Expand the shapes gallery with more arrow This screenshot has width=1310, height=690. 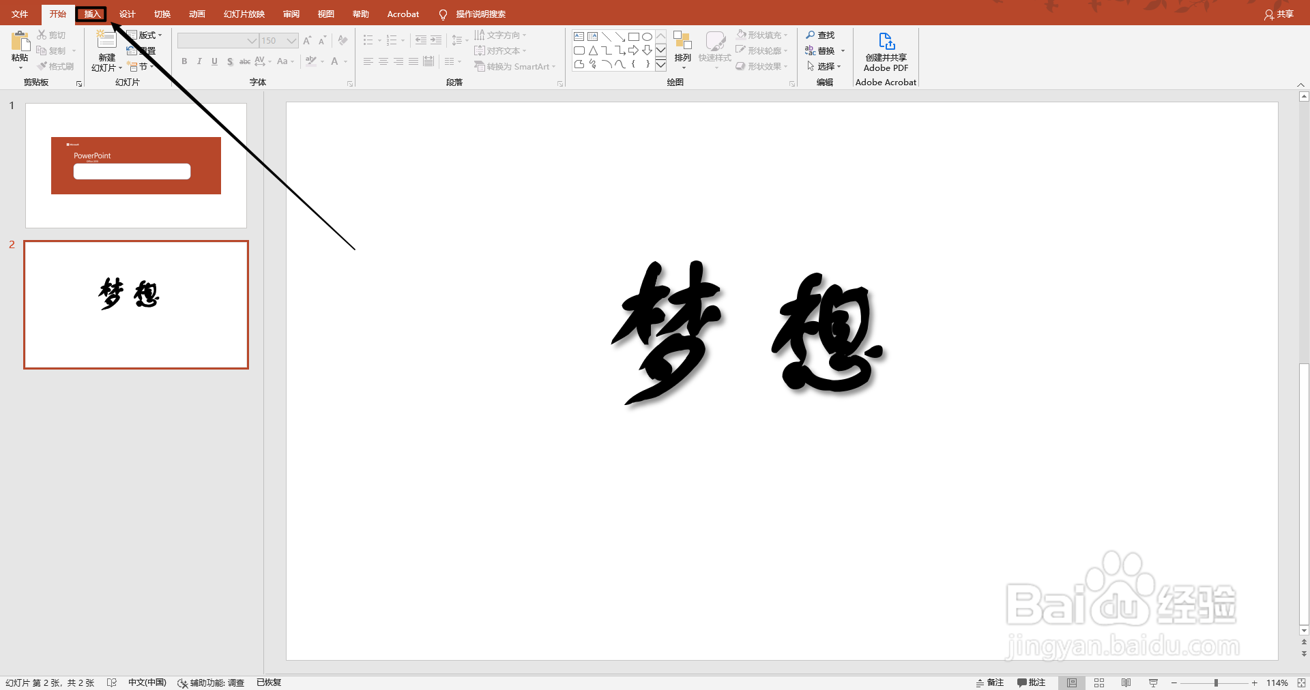pyautogui.click(x=660, y=65)
